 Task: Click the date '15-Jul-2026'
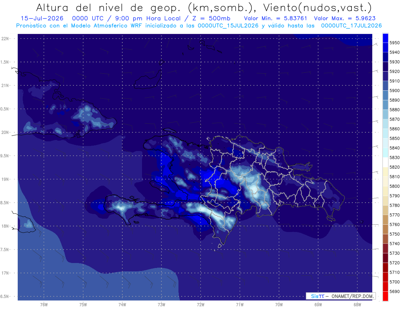(42, 18)
